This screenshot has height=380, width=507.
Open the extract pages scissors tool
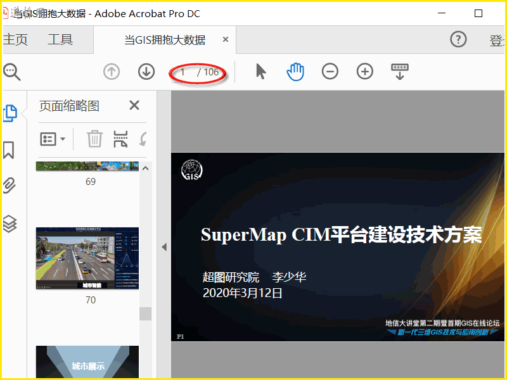tap(120, 139)
